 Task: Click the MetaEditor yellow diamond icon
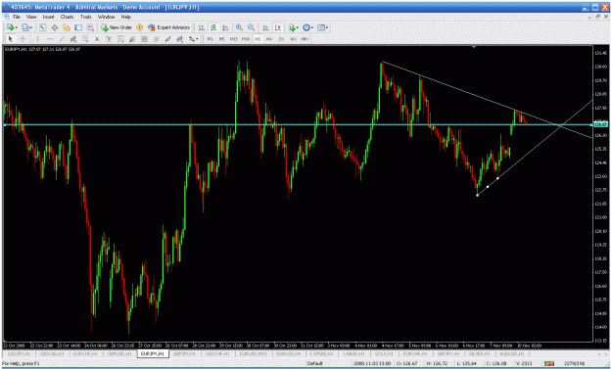click(x=139, y=27)
